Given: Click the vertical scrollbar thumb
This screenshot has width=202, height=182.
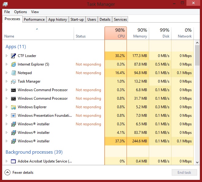Looking at the screenshot, I should tap(197, 55).
